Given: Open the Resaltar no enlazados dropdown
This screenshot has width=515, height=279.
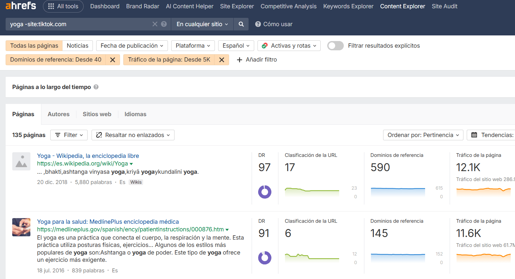Looking at the screenshot, I should (133, 135).
